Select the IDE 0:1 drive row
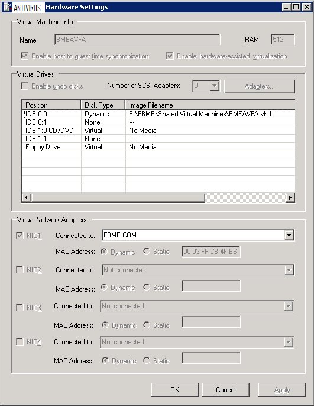 (x=158, y=122)
